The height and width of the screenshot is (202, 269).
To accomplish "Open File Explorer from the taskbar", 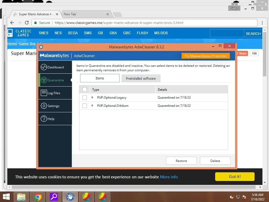I will [21, 197].
